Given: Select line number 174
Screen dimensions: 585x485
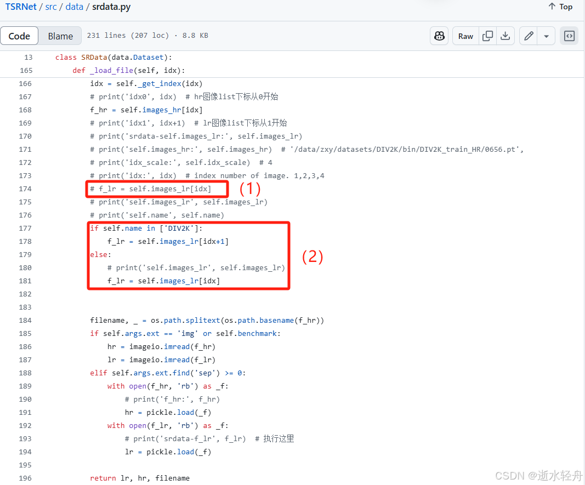Looking at the screenshot, I should click(x=25, y=189).
